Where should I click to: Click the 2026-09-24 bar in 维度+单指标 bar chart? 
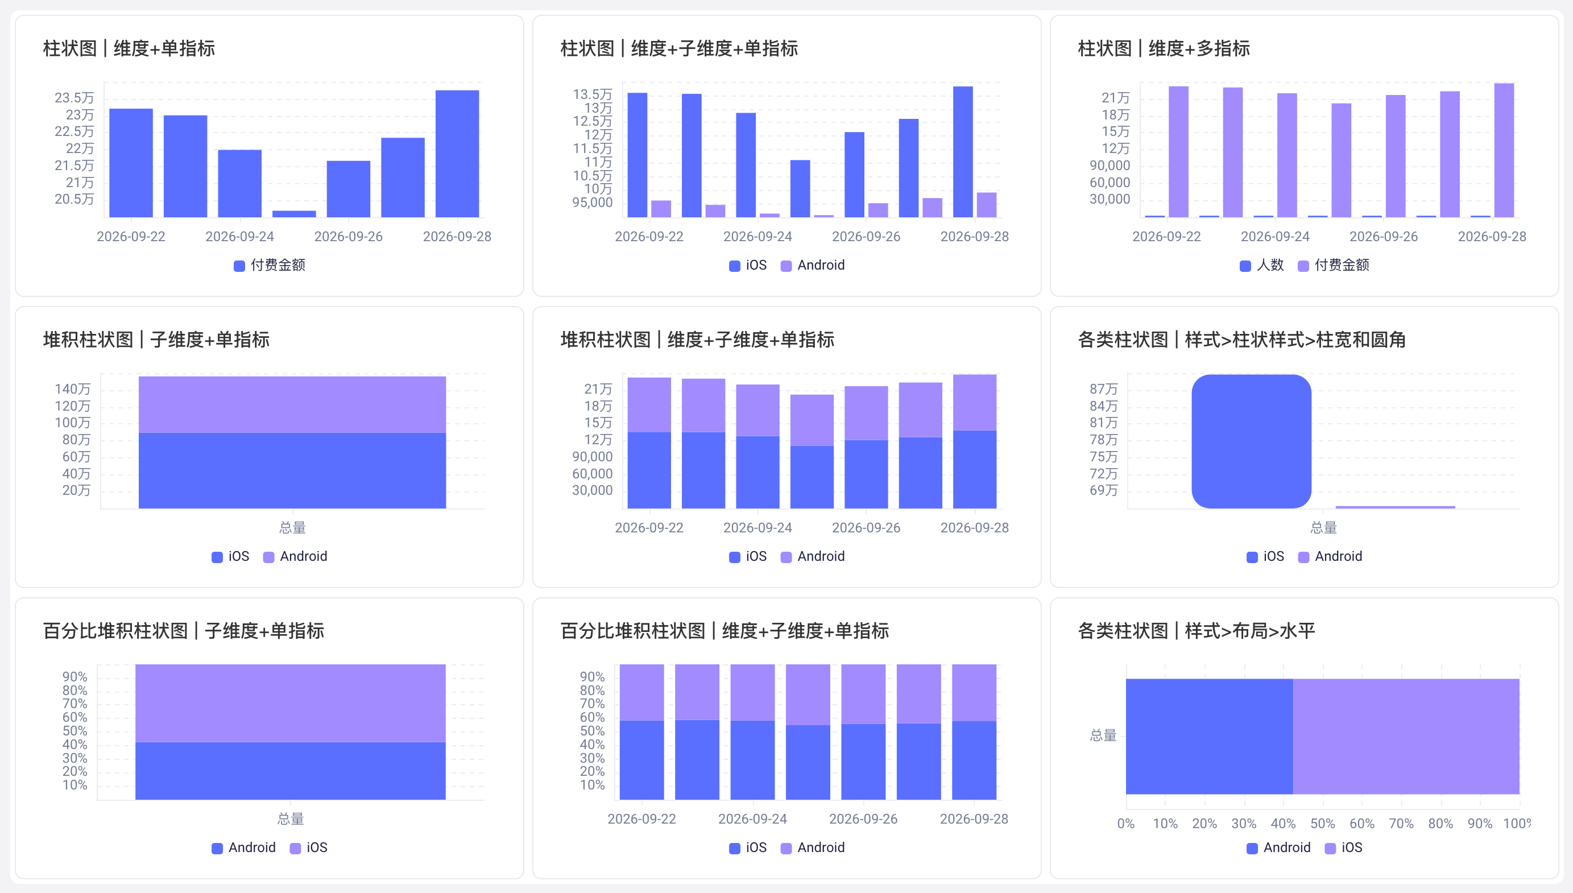tap(239, 183)
